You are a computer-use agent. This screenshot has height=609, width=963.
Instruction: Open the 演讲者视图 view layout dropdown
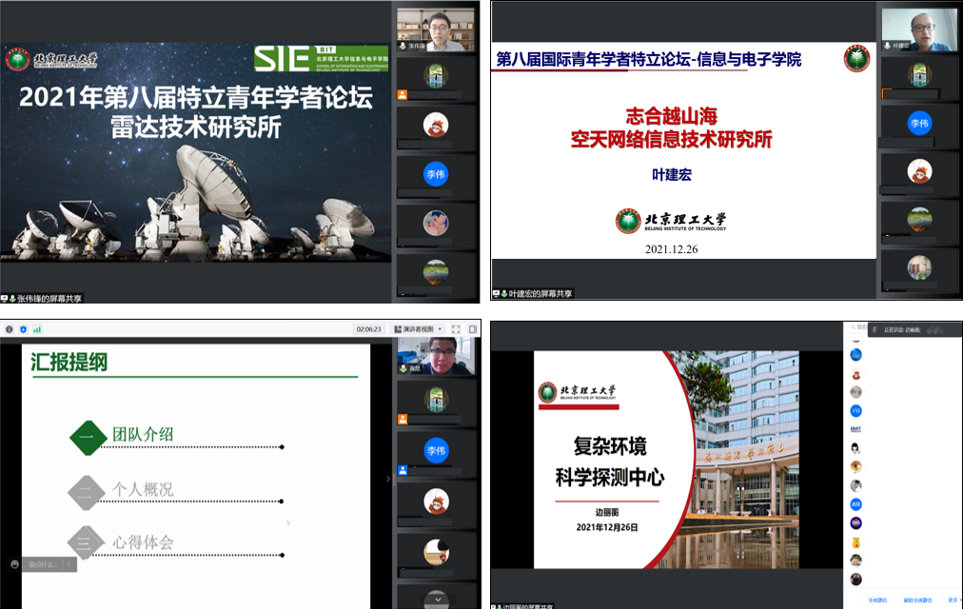pyautogui.click(x=418, y=329)
